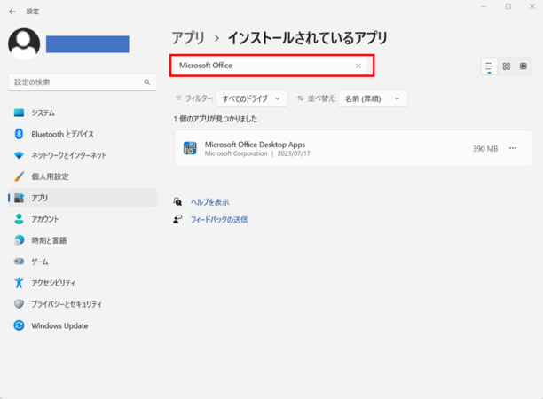Screen dimensions: 543x399
Task: Switch to table view layout
Action: coord(523,66)
